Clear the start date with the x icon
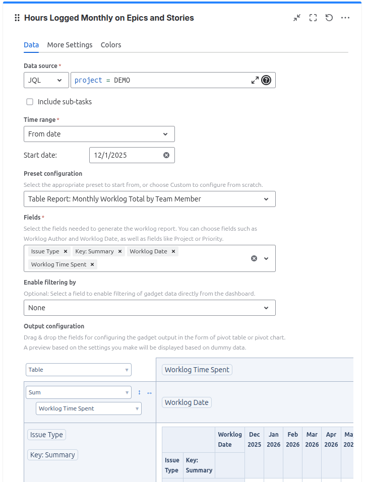366x482 pixels. coord(166,155)
